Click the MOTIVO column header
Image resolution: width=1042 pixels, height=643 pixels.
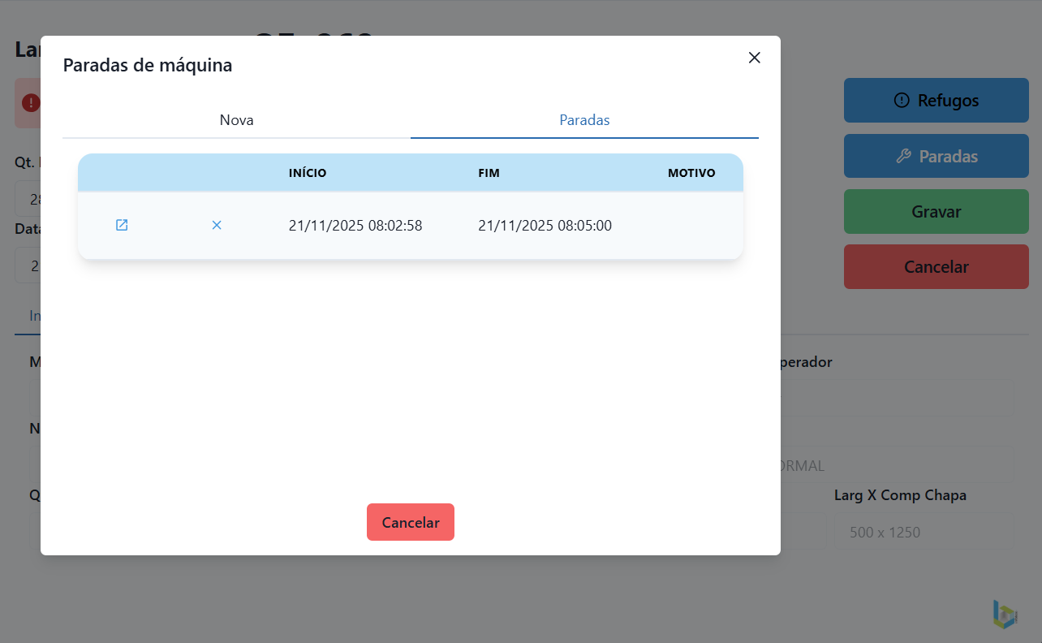(691, 173)
